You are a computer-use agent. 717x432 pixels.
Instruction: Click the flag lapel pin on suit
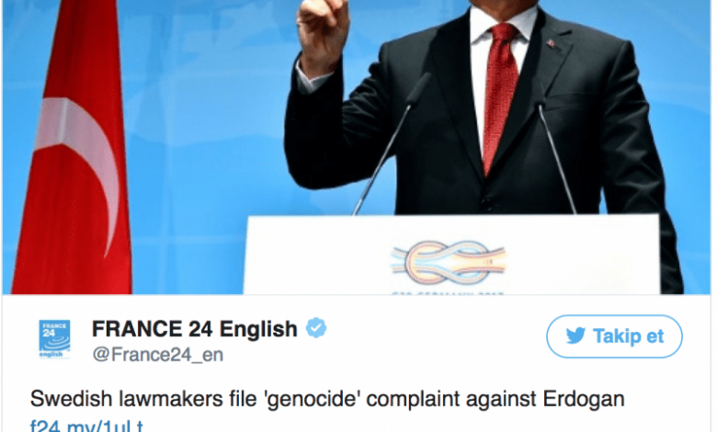click(x=551, y=44)
